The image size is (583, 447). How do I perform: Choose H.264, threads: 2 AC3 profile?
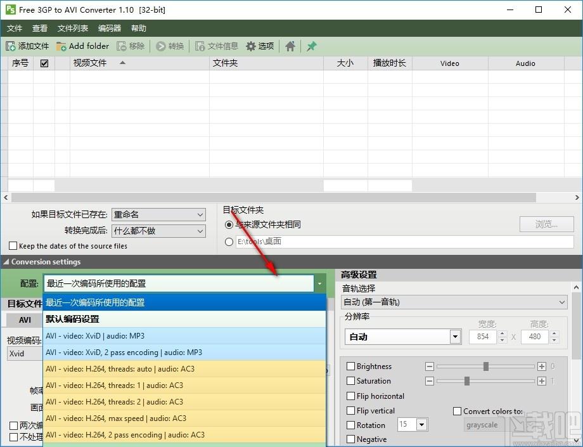(184, 401)
